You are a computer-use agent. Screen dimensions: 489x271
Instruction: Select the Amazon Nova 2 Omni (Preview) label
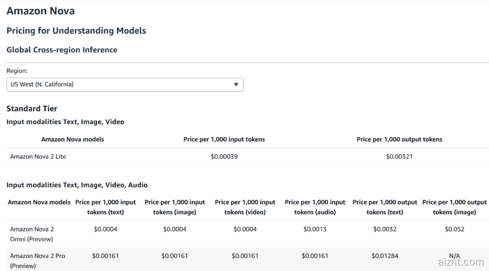point(32,234)
